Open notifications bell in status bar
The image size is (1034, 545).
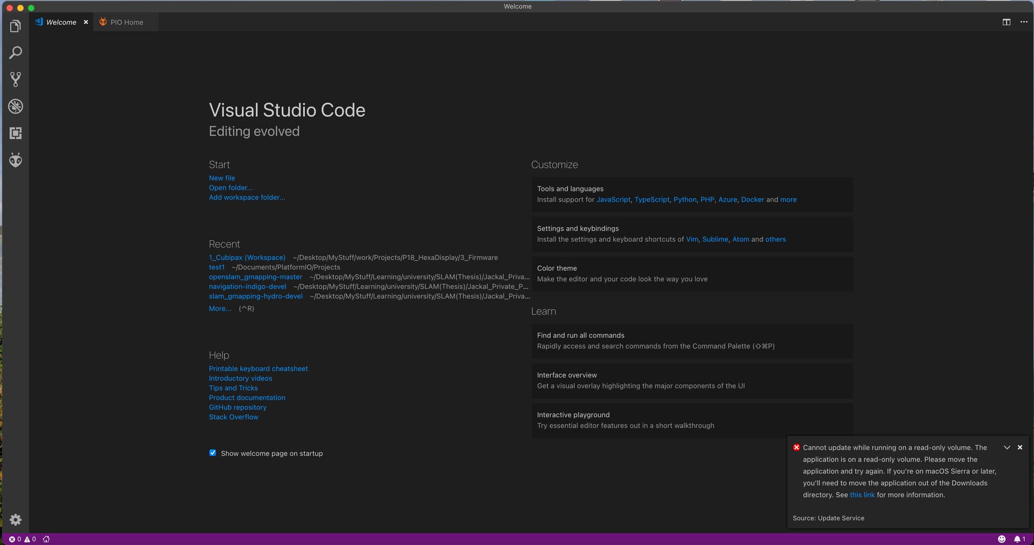click(1019, 539)
